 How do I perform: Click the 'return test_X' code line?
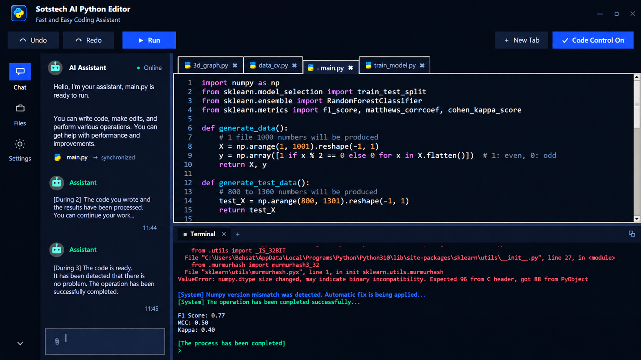pos(247,210)
